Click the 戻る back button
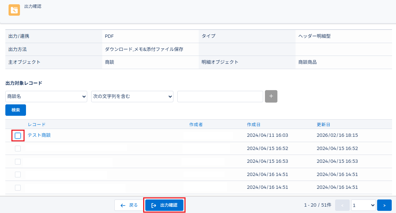 click(129, 205)
